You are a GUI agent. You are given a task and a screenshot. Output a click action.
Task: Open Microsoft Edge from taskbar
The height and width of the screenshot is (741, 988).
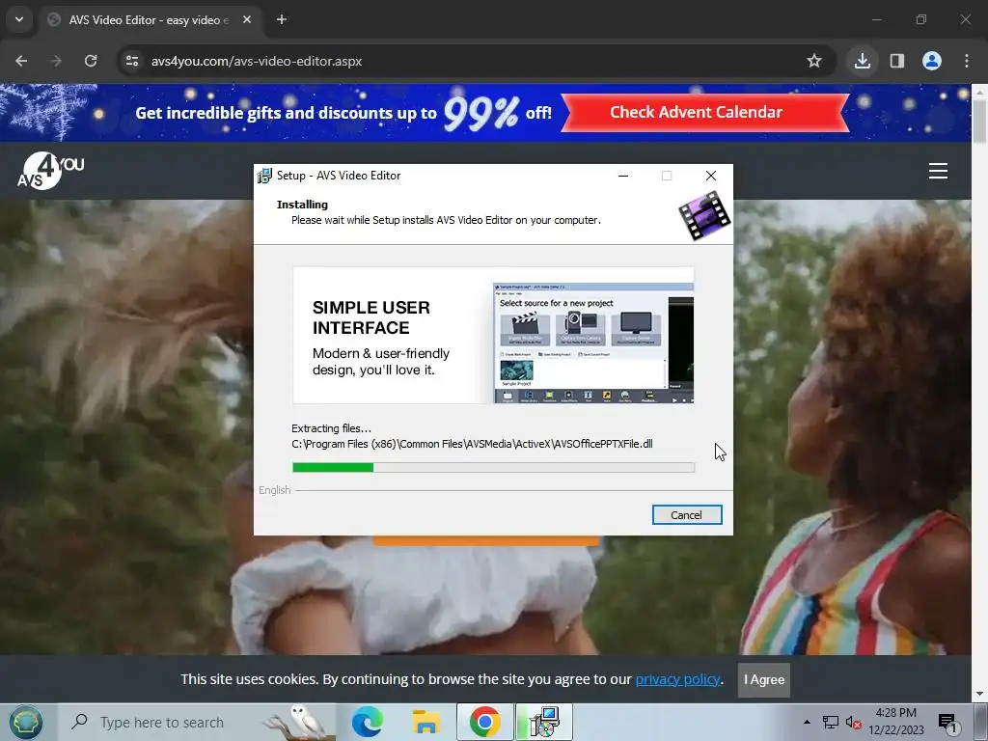(x=368, y=722)
